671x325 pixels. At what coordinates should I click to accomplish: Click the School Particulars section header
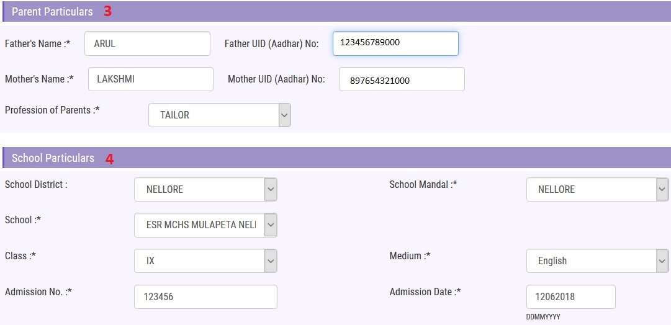[x=53, y=158]
